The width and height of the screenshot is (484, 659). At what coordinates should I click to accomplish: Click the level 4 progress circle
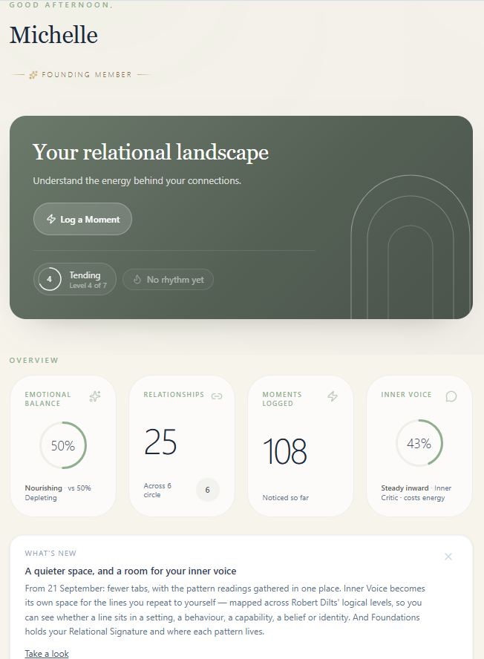click(50, 279)
